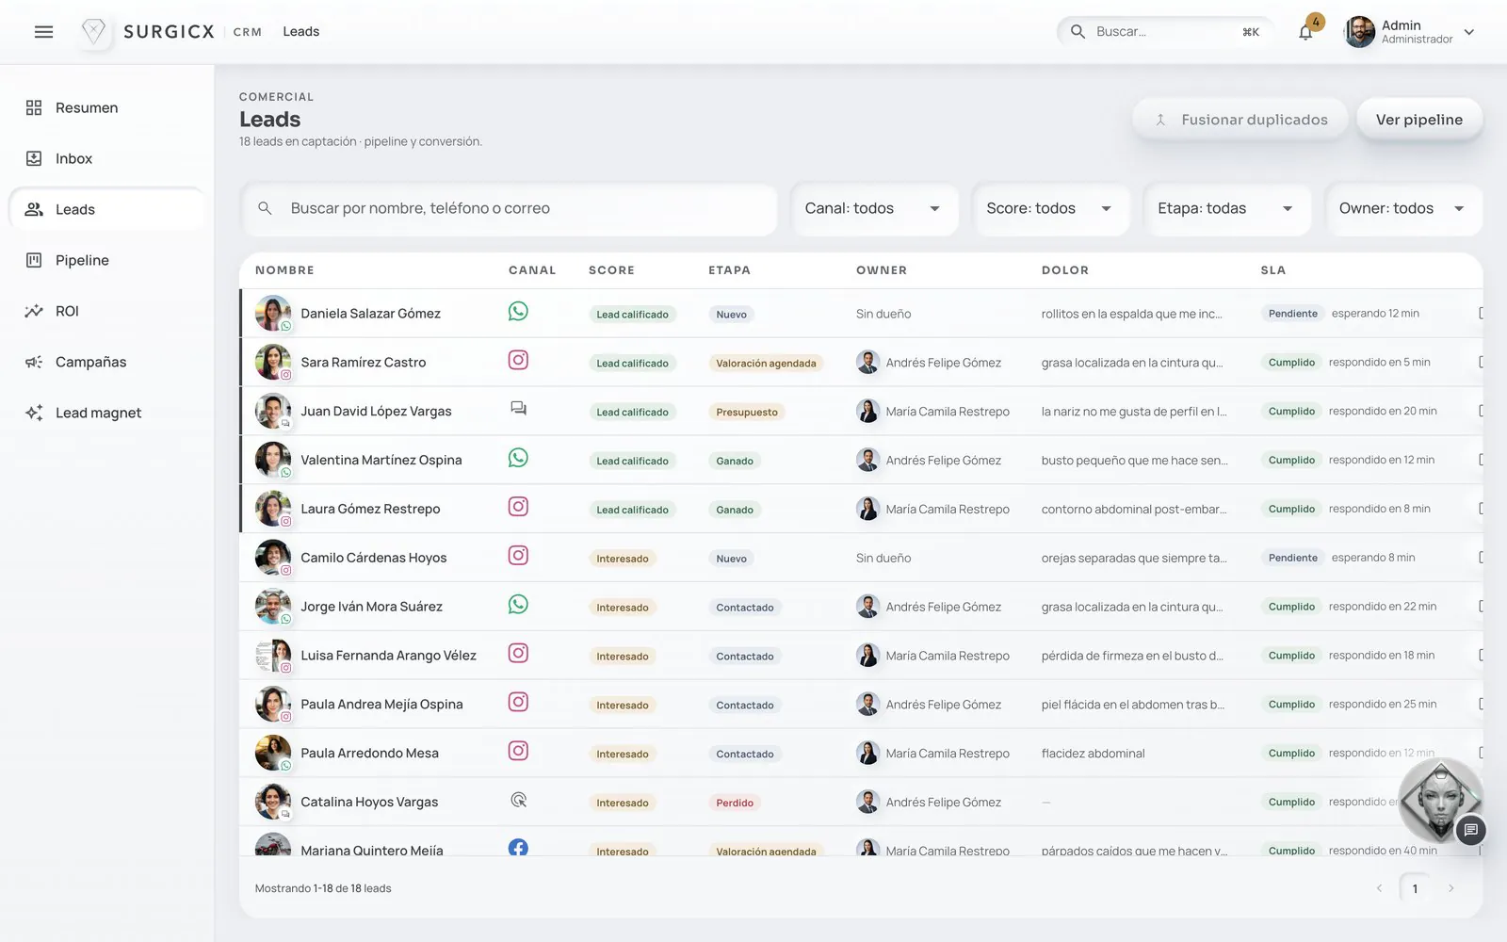Click the Facebook icon in Mariana Quintero Mejía's row
Viewport: 1507px width, 942px height.
[518, 848]
